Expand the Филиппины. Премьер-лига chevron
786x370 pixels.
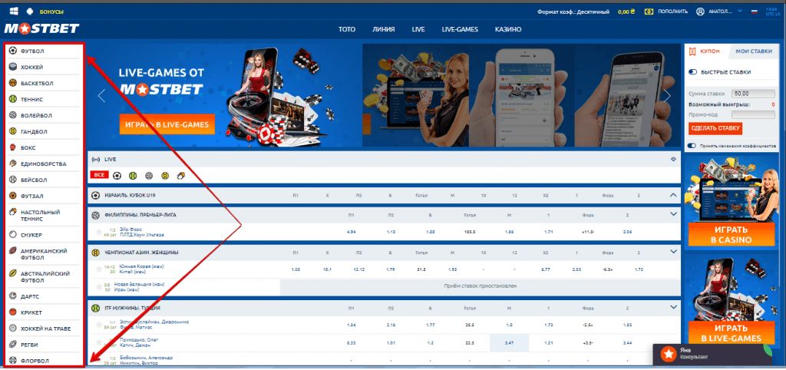click(x=673, y=214)
